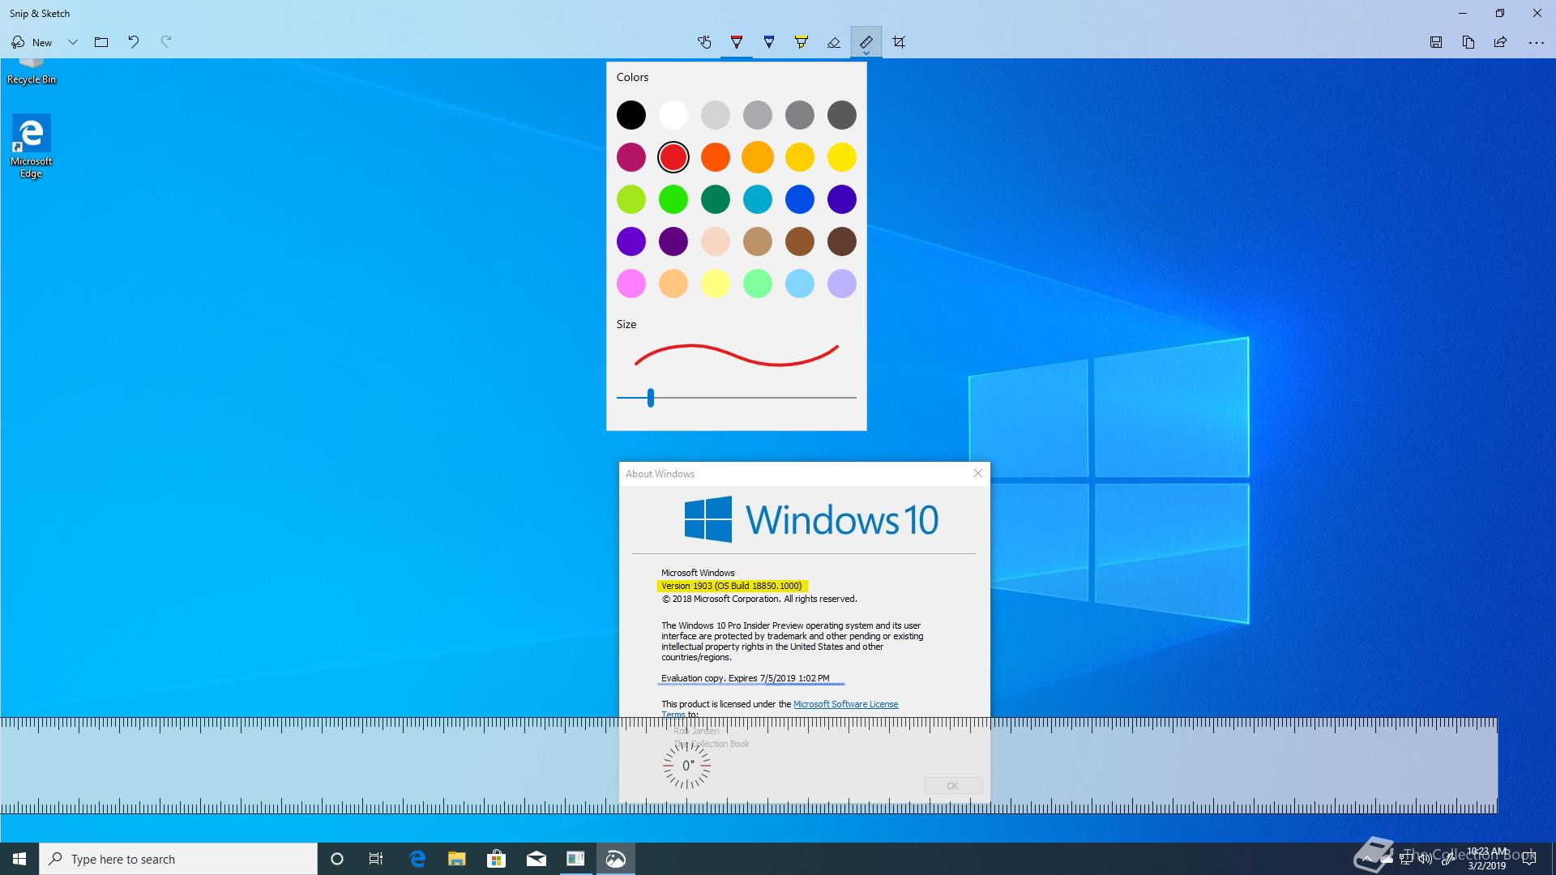Viewport: 1556px width, 875px height.
Task: Save the snip with the disk icon
Action: 1436,42
